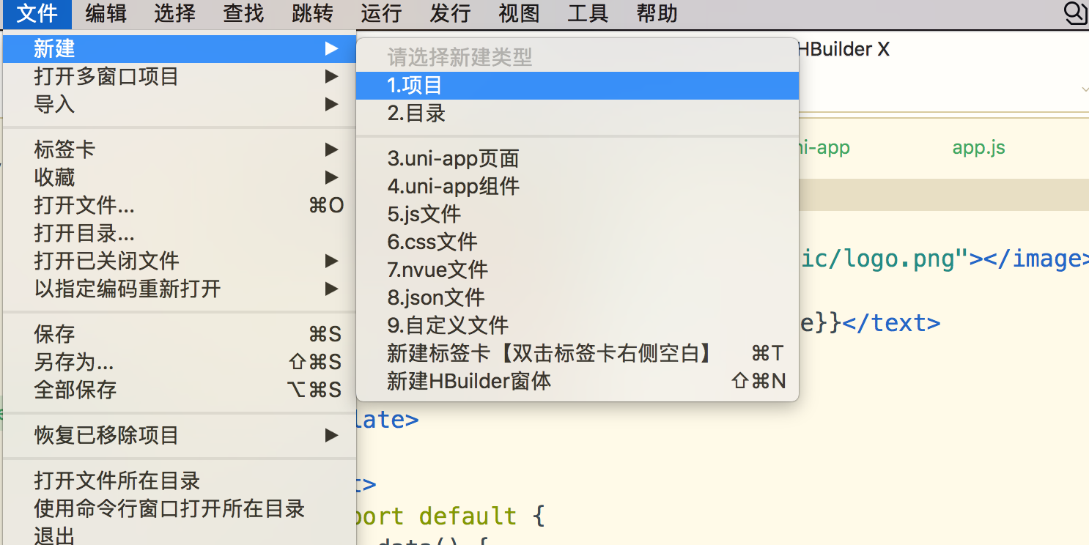Click the </text> closing tag in editor
This screenshot has height=545, width=1089.
pyautogui.click(x=891, y=323)
